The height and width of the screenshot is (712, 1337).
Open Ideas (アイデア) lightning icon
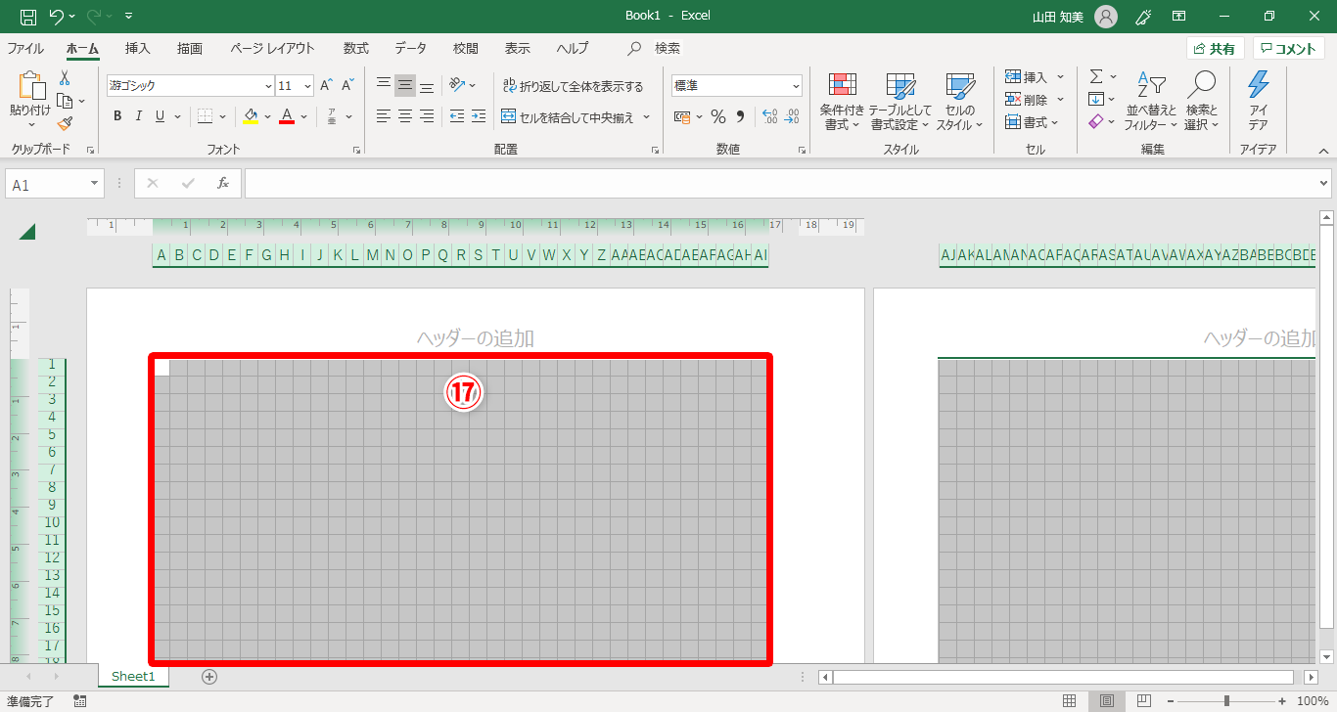pyautogui.click(x=1258, y=85)
